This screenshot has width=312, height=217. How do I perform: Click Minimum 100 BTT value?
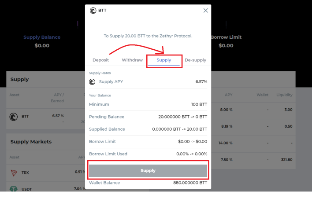199,104
